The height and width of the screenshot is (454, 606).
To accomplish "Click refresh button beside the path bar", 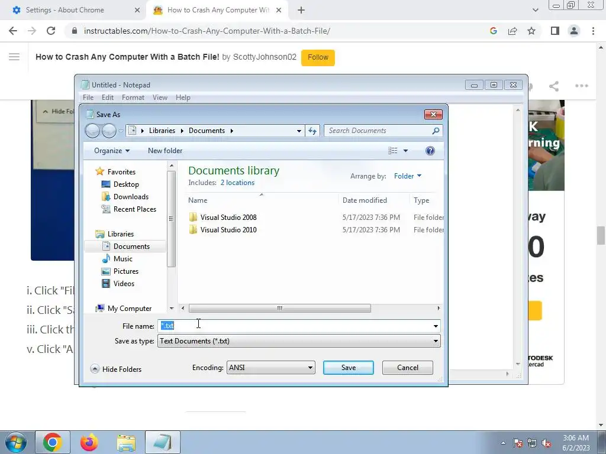I will tap(312, 131).
